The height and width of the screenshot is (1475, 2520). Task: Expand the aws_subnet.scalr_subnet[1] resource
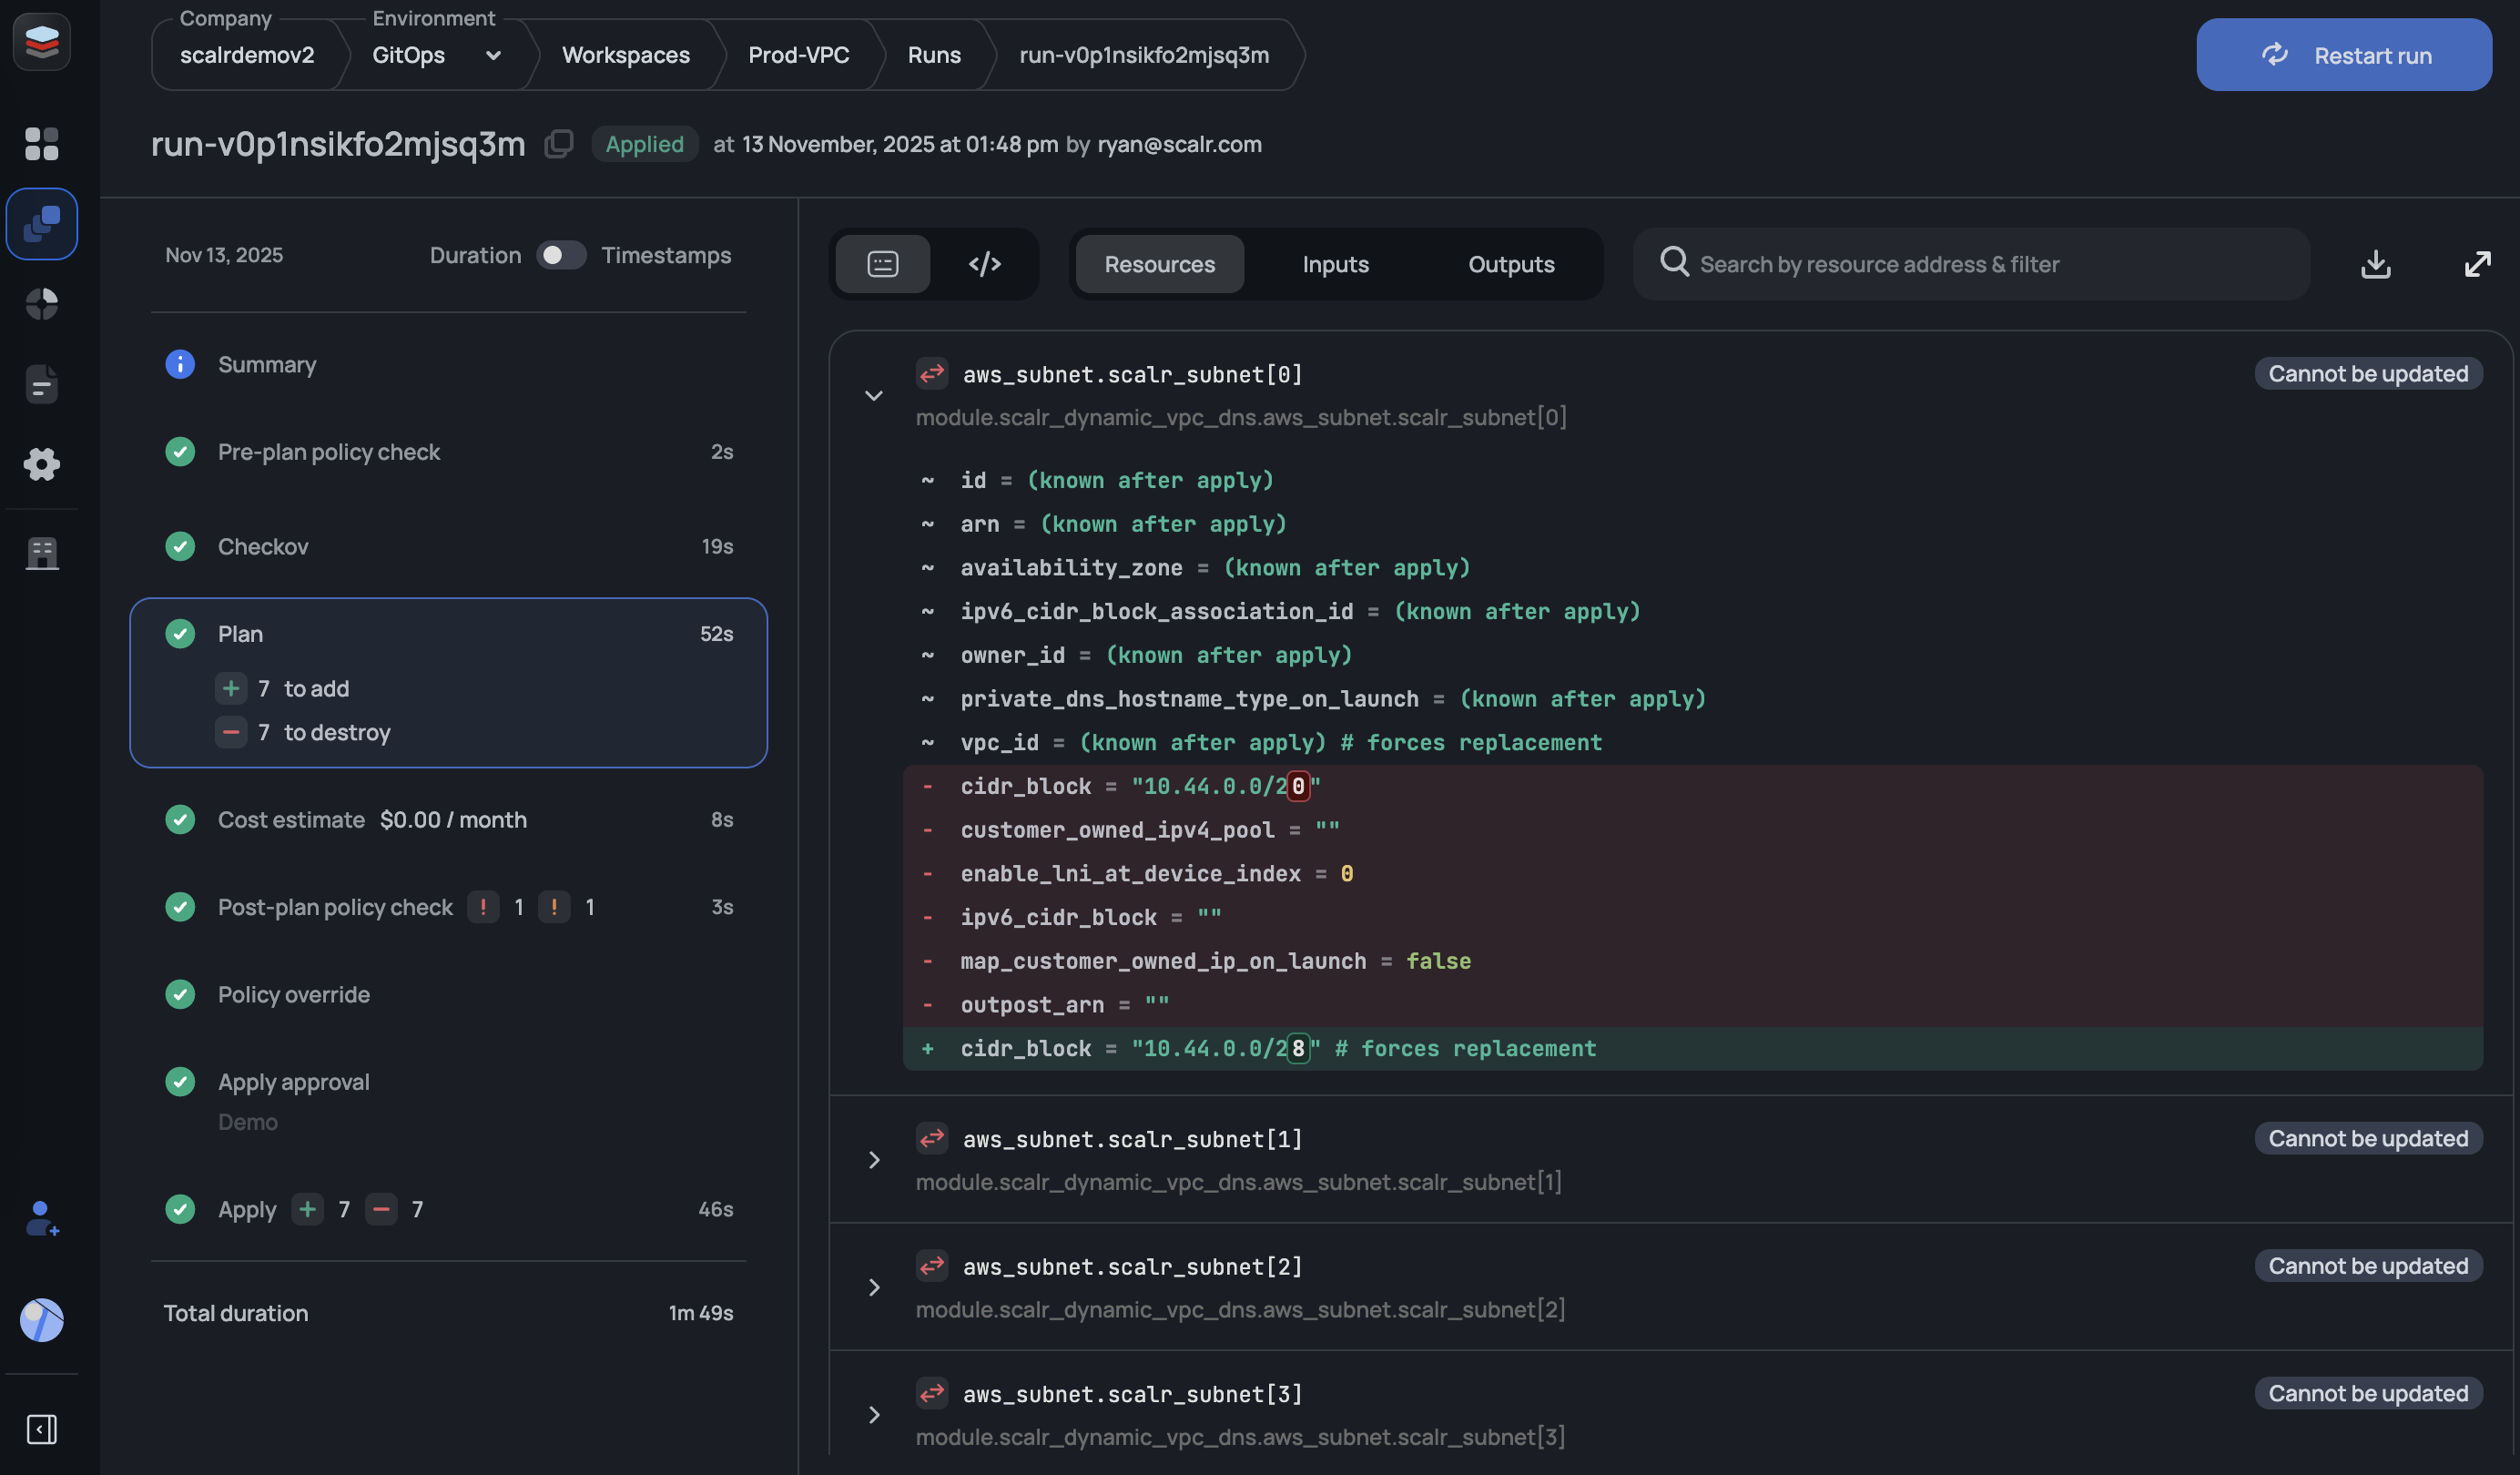(x=873, y=1160)
